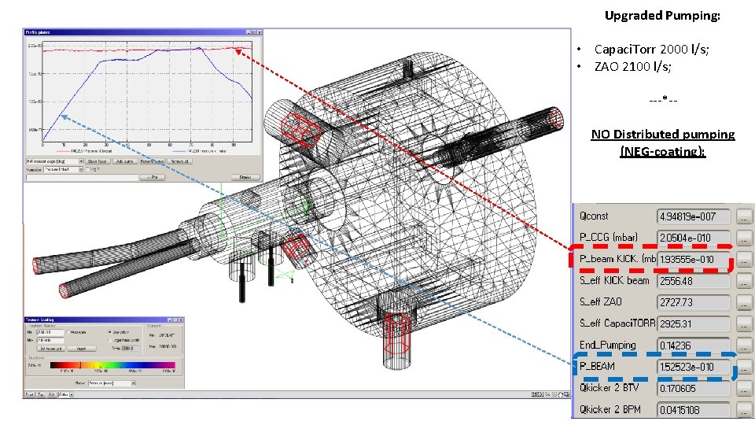Toggle the Autoscale checkbox
755x425 pixels.
[x=68, y=332]
